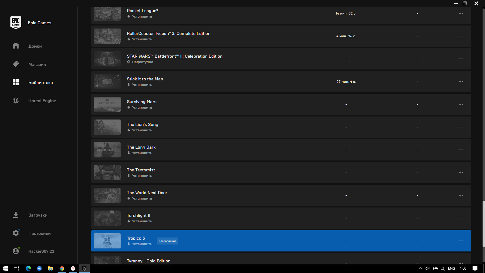The image size is (485, 273).
Task: Launch Microsoft Edge from taskbar
Action: click(x=28, y=268)
